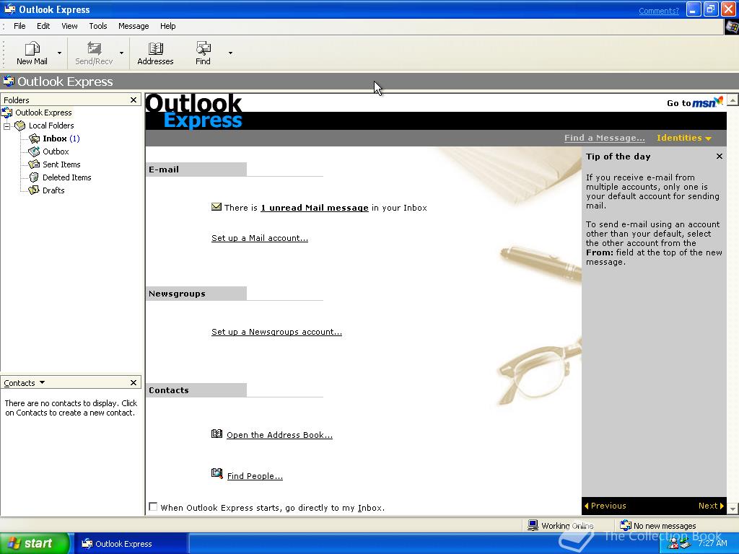This screenshot has height=554, width=739.
Task: Open New Mail stationery dropdown arrow
Action: point(59,53)
